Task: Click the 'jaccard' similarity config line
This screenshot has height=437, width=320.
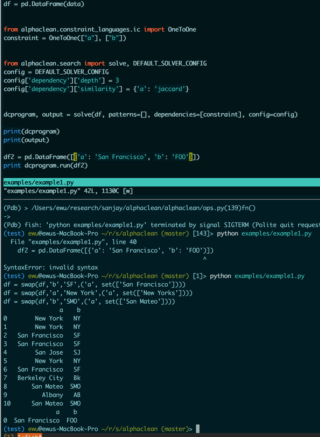Action: pos(96,89)
